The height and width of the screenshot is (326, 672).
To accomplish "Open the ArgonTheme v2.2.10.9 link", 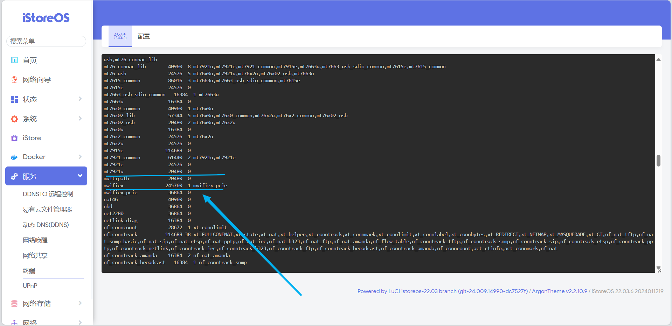I will (x=560, y=291).
